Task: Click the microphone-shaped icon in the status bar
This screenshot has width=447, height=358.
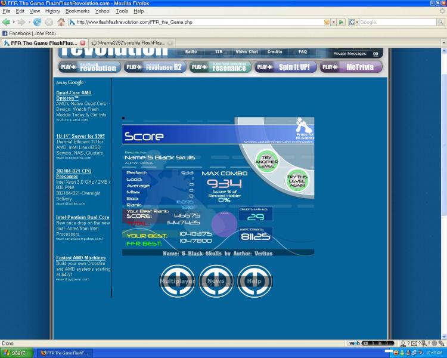Action: tap(403, 343)
